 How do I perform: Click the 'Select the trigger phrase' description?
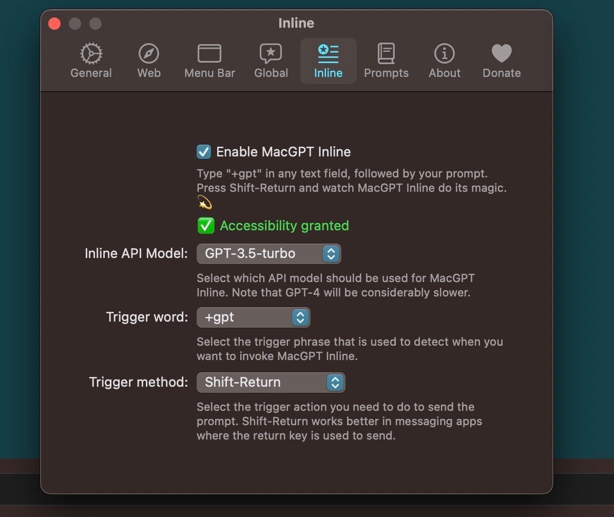click(x=350, y=349)
